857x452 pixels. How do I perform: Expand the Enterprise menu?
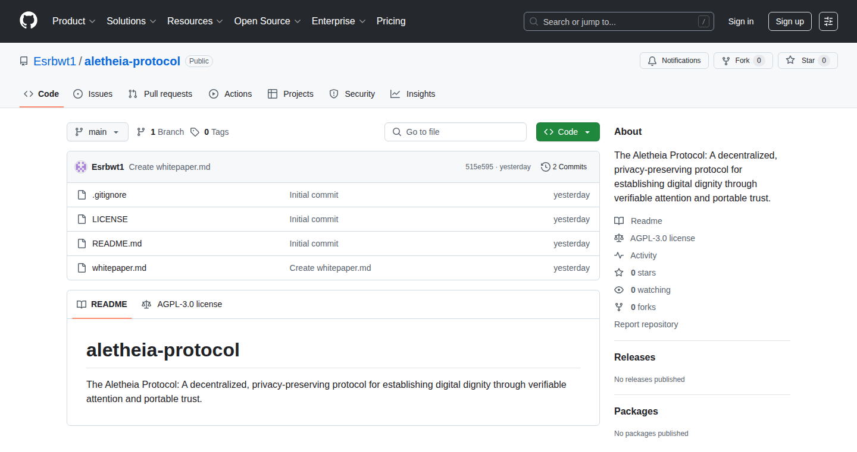coord(339,21)
